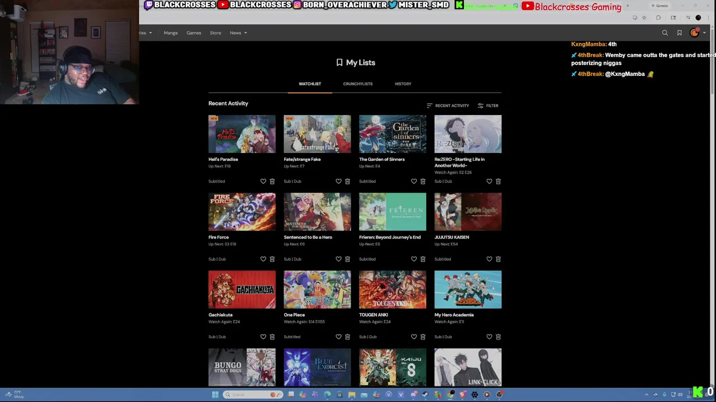Delete Fate/strange Fake from watchlist
The height and width of the screenshot is (402, 716).
click(x=347, y=181)
